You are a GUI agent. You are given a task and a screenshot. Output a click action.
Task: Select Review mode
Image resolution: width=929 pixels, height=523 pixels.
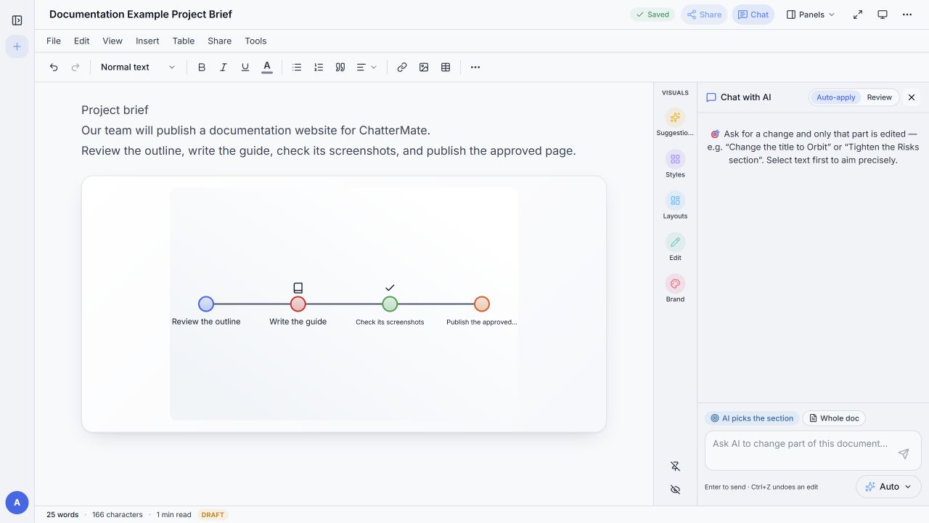click(x=879, y=97)
